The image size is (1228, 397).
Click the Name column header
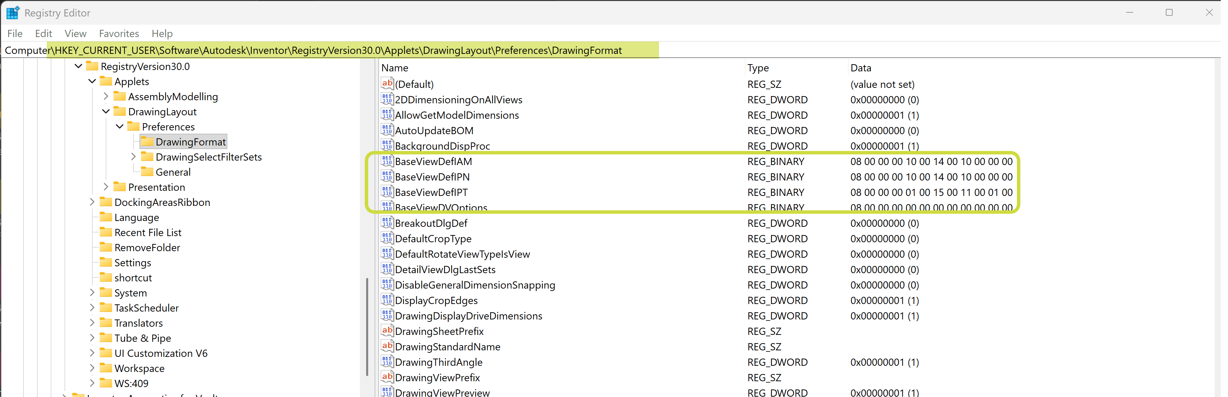pyautogui.click(x=394, y=68)
